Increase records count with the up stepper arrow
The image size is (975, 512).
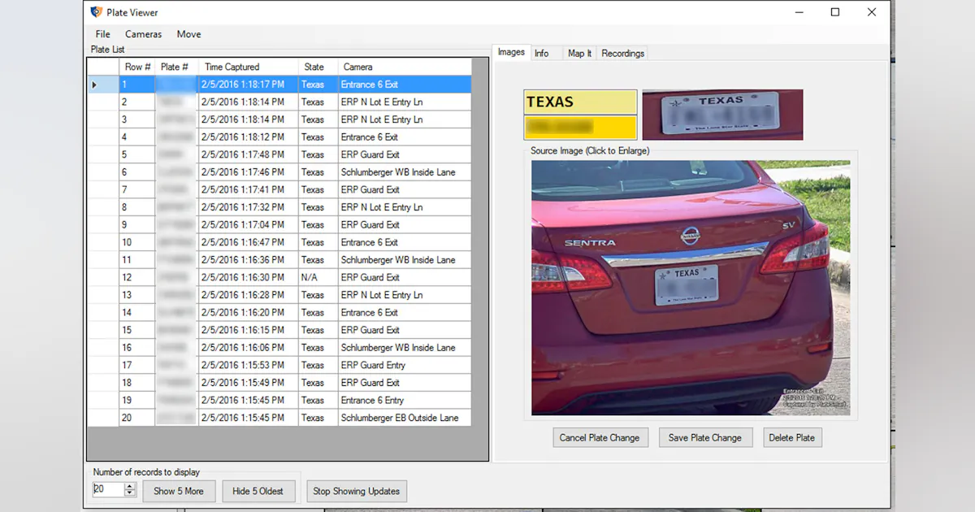click(x=129, y=485)
